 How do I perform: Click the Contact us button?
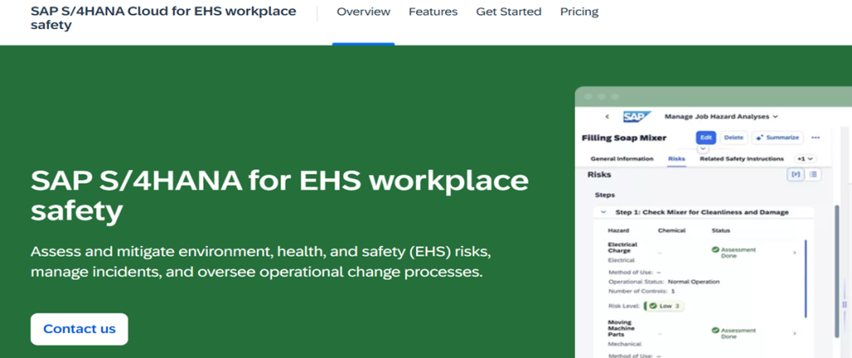tap(79, 329)
